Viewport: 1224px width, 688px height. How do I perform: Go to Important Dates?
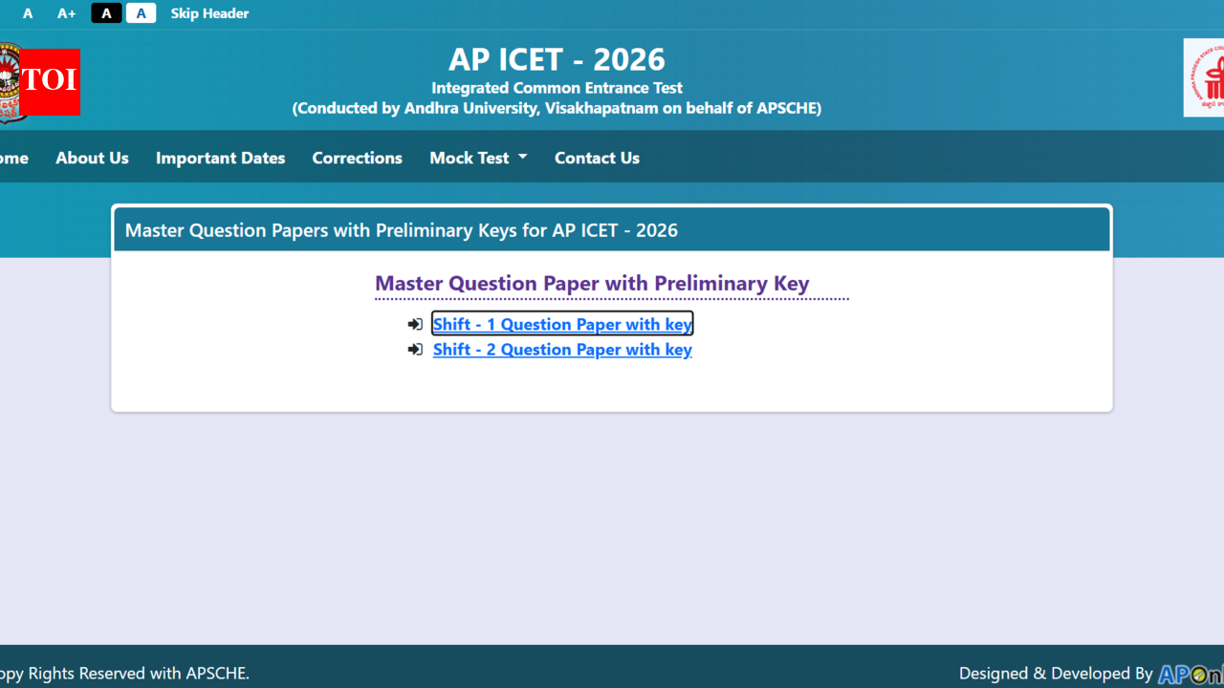(220, 158)
